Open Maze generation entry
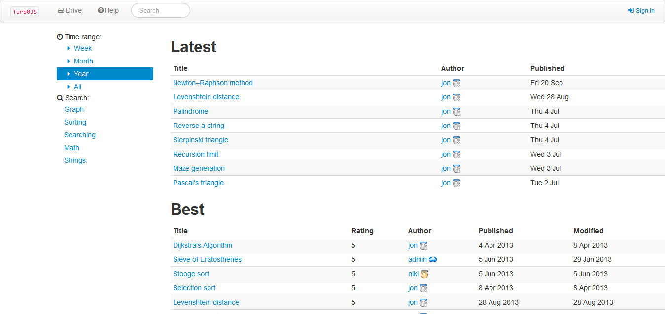Viewport: 665px width, 314px height. [199, 168]
